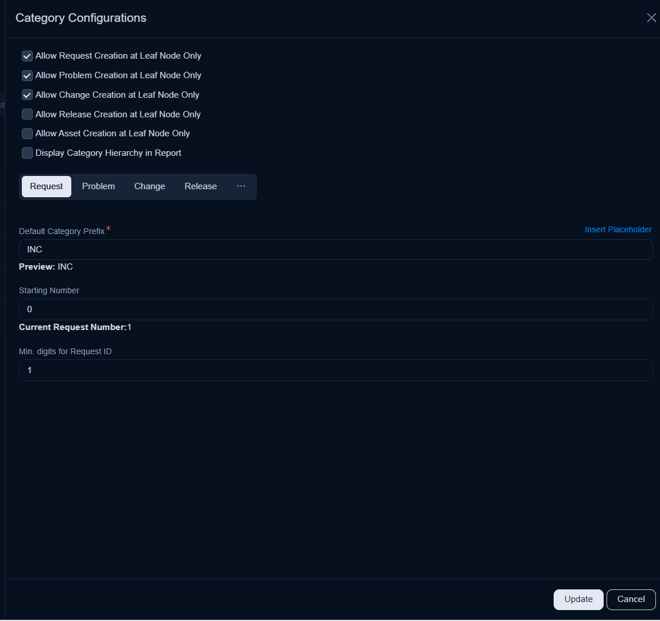Click the 'Category Configurations' title

(81, 18)
